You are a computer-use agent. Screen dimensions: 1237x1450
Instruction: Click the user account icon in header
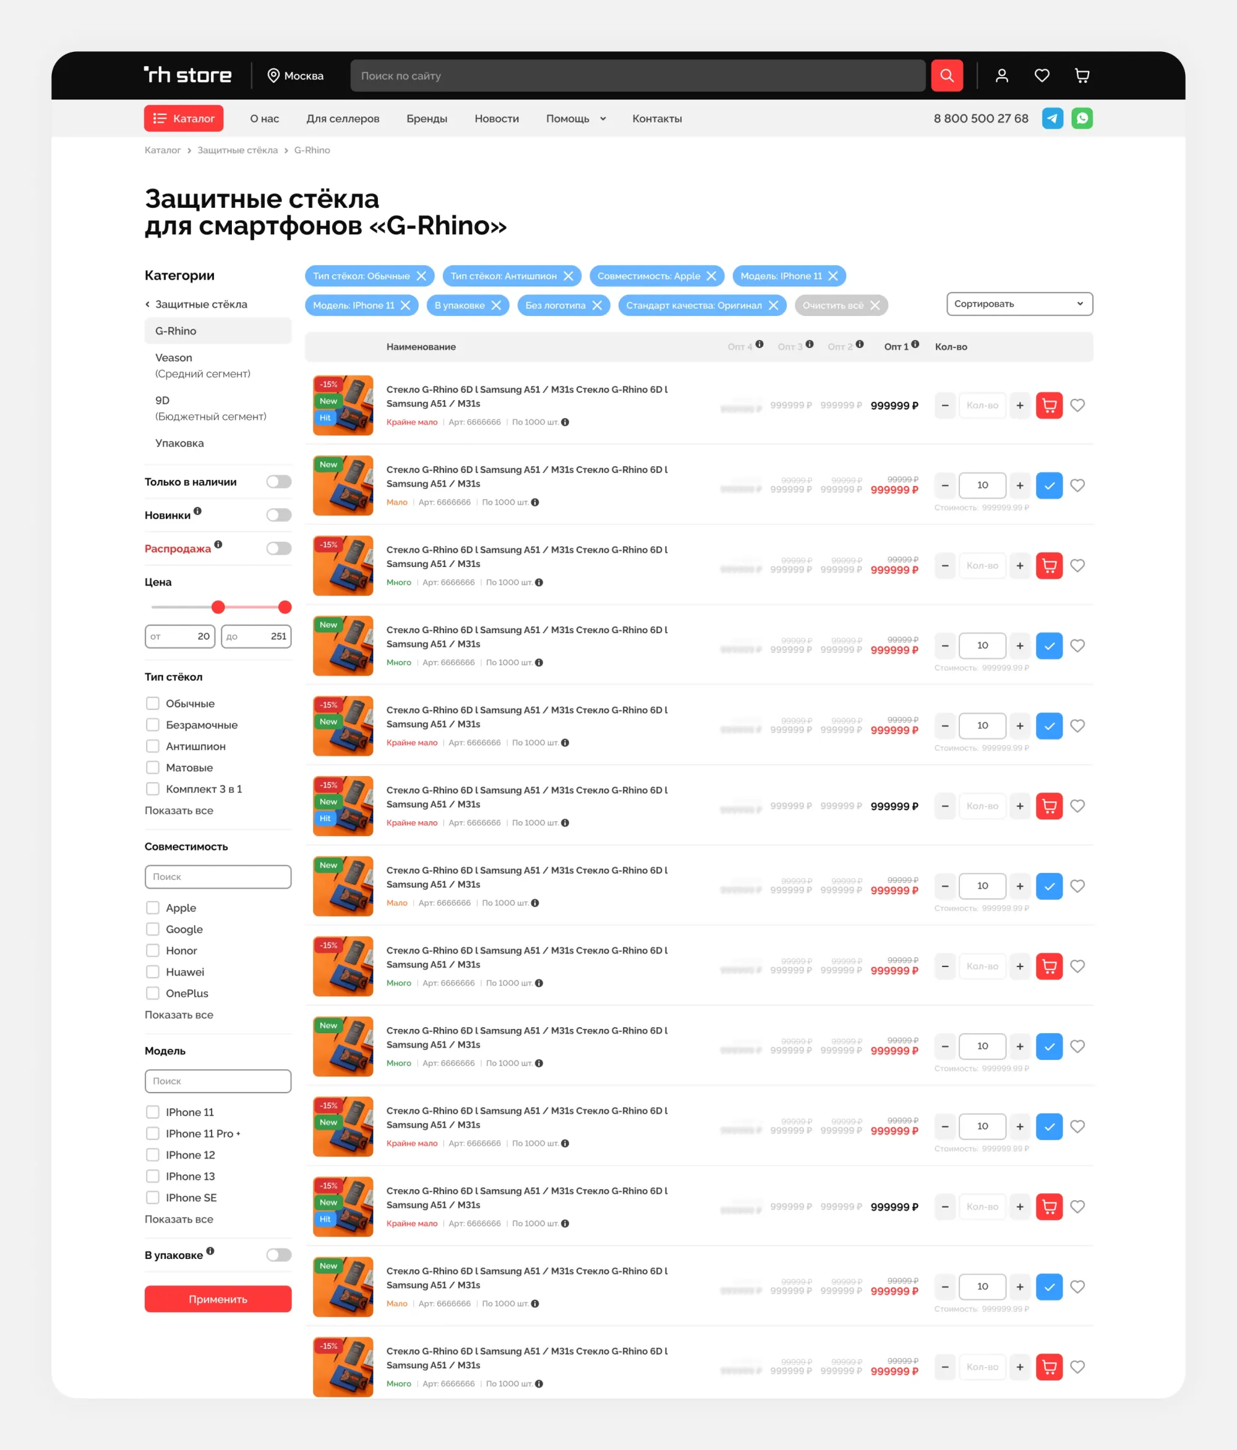(1003, 76)
